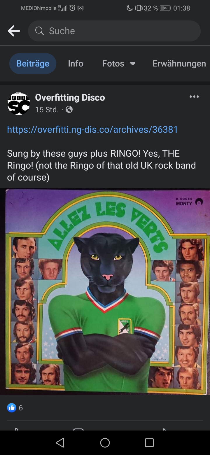This screenshot has width=210, height=455.
Task: Tap the back arrow beside search
Action: [14, 31]
